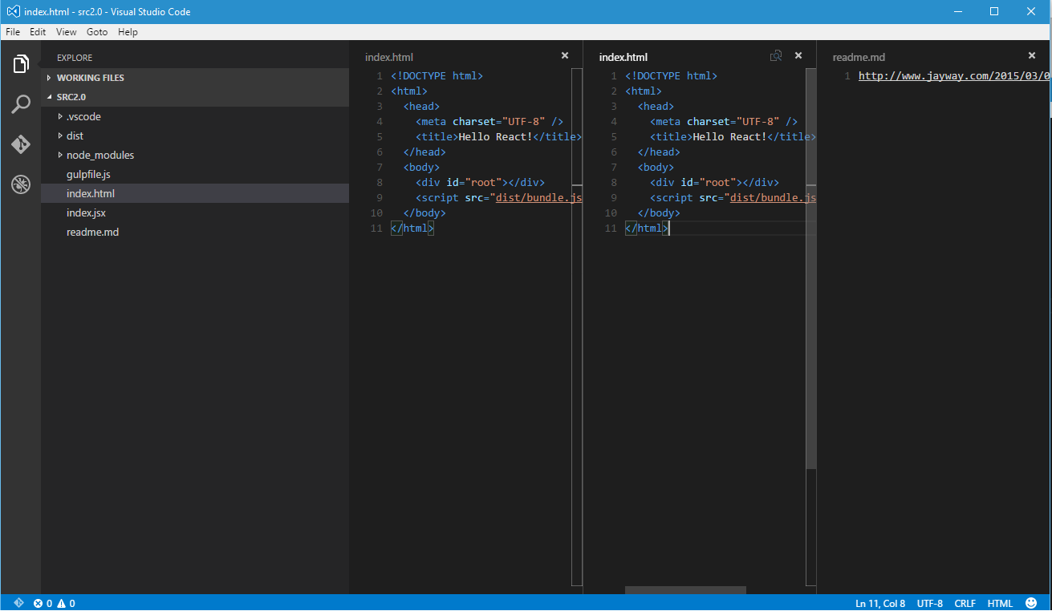
Task: Close the active middle index.html editor
Action: pos(798,56)
